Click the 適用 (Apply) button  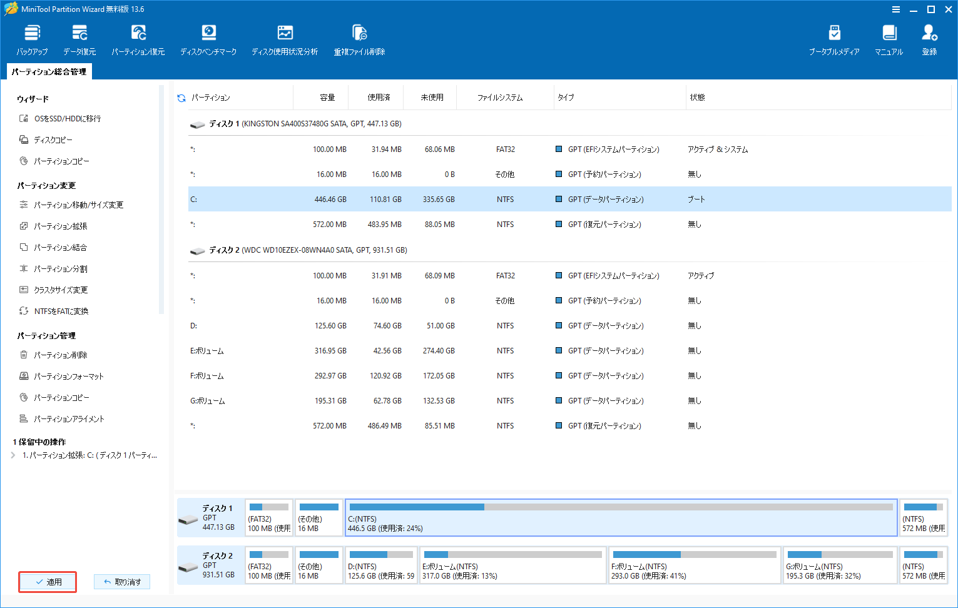click(48, 582)
